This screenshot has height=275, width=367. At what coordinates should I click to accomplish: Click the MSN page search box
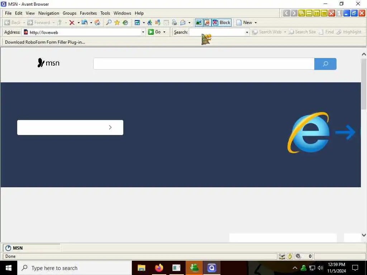coord(204,64)
